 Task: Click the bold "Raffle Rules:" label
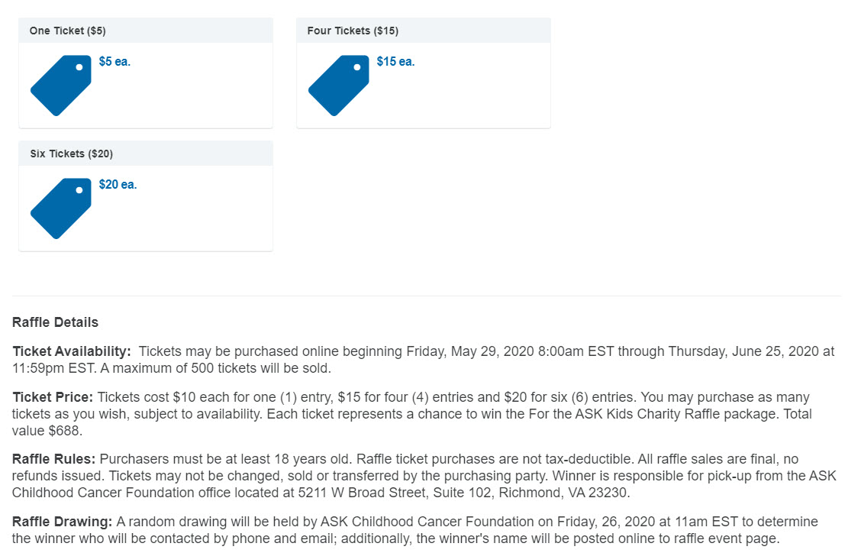pyautogui.click(x=53, y=460)
